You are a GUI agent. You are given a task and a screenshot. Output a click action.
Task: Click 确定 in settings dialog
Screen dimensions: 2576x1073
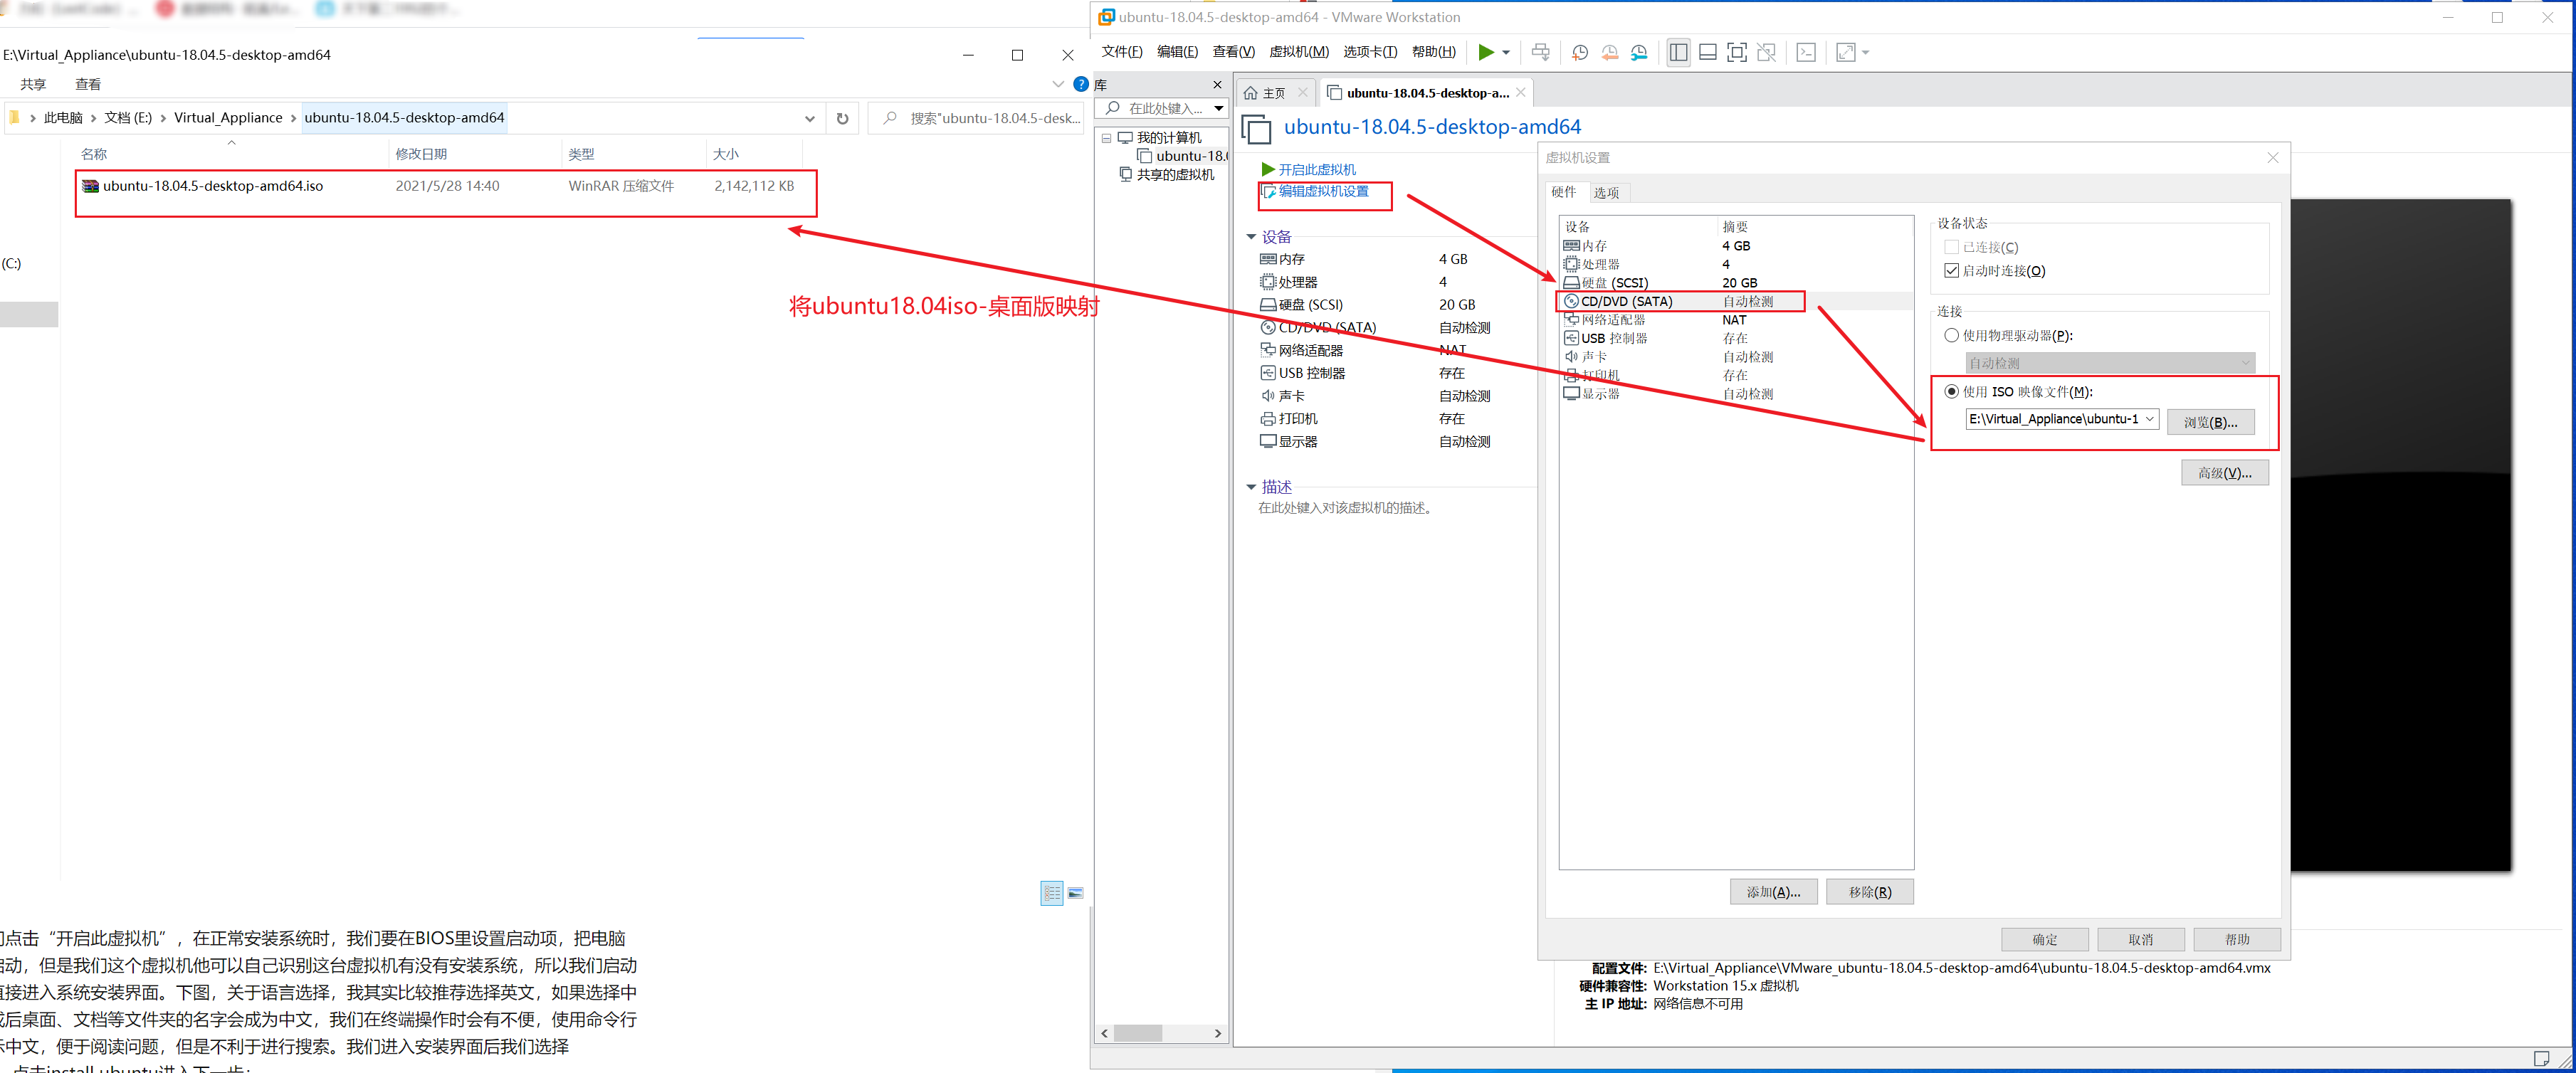pos(2045,940)
